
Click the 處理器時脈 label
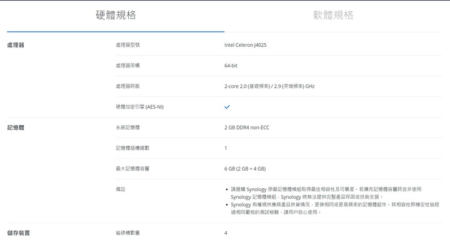pos(127,86)
